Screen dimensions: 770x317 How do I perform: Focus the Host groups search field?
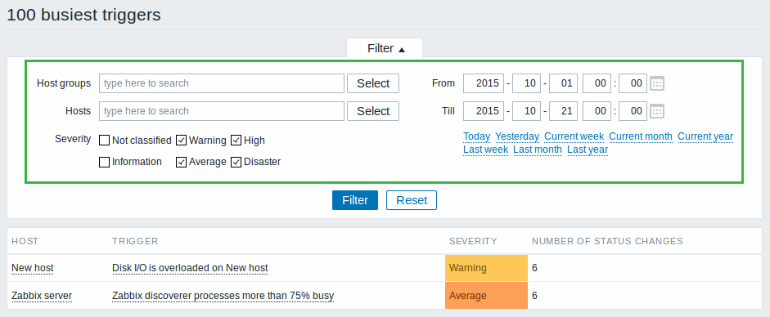(x=222, y=83)
